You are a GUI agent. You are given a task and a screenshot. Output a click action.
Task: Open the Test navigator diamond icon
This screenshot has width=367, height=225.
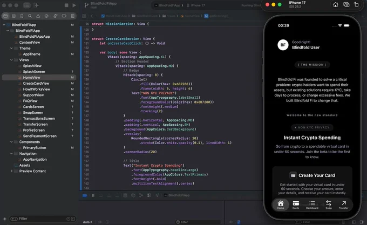46,16
